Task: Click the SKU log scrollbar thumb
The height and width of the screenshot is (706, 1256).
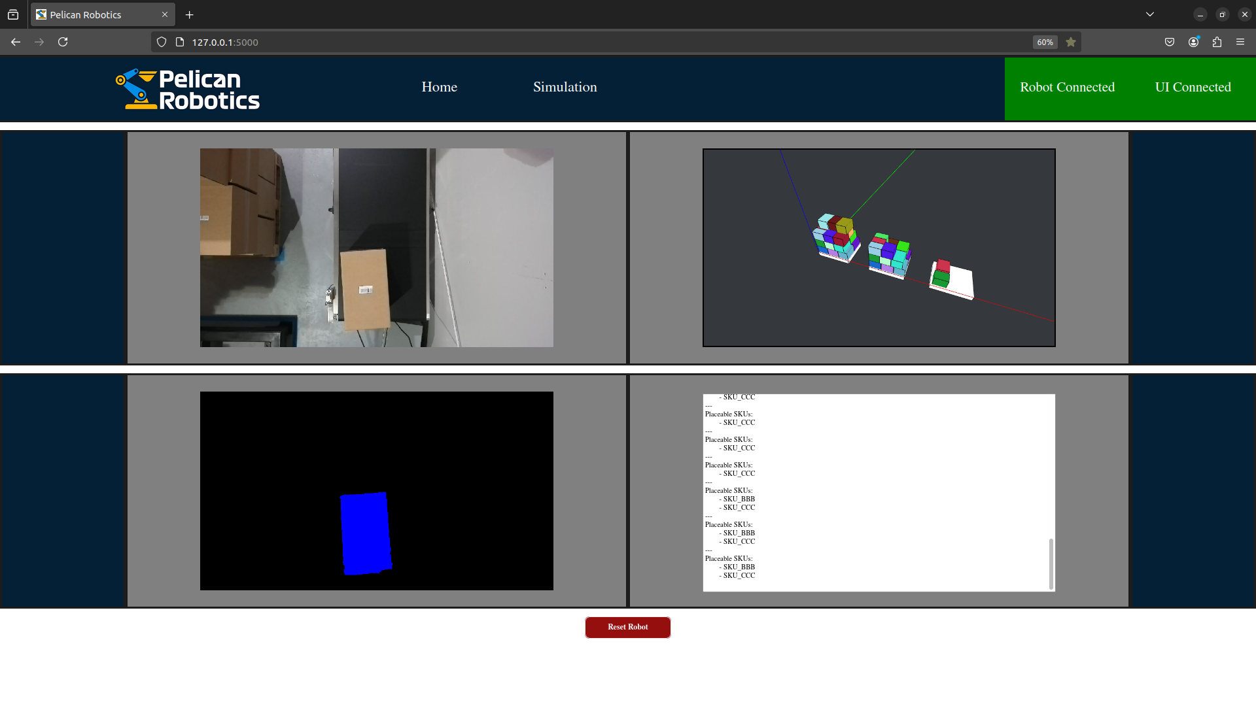Action: (1051, 563)
